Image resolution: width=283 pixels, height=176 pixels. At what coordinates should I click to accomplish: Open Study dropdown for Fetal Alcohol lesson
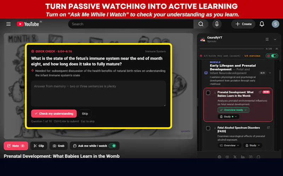(x=253, y=145)
